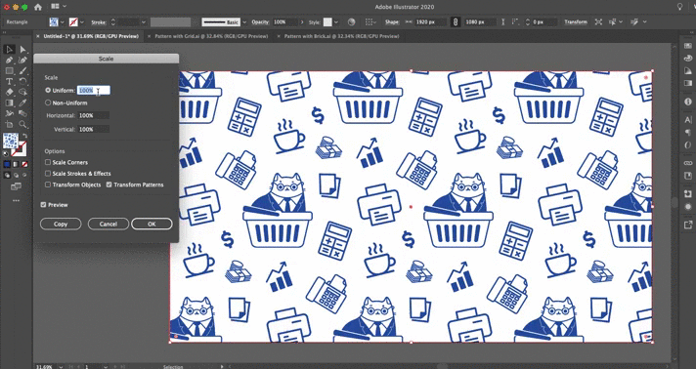The height and width of the screenshot is (369, 696).
Task: Expand the stroke color dropdown arrow
Action: (x=82, y=21)
